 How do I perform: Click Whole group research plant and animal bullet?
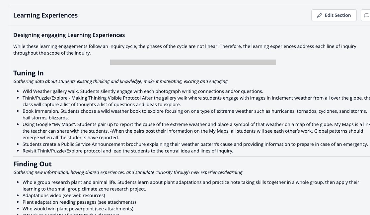click(191, 186)
